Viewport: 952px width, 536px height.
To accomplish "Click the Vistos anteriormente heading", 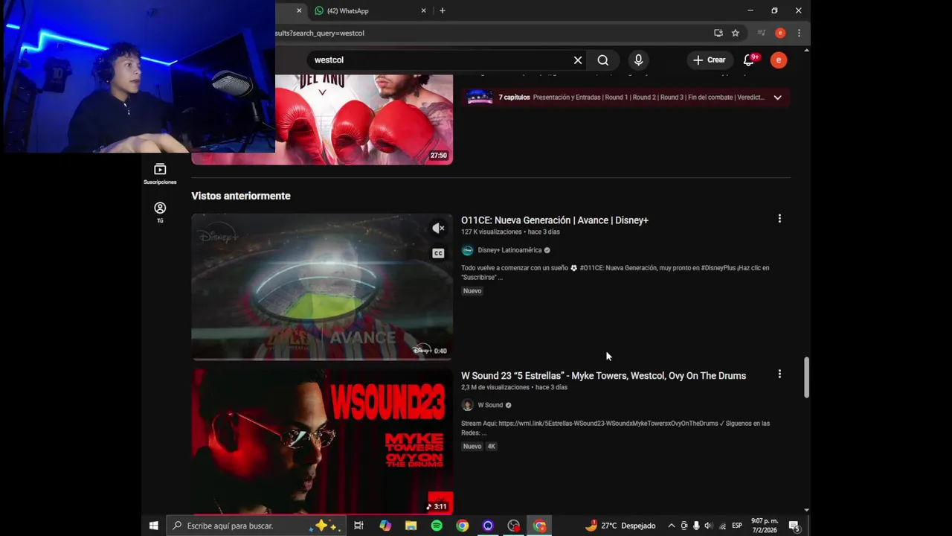I will (x=241, y=196).
